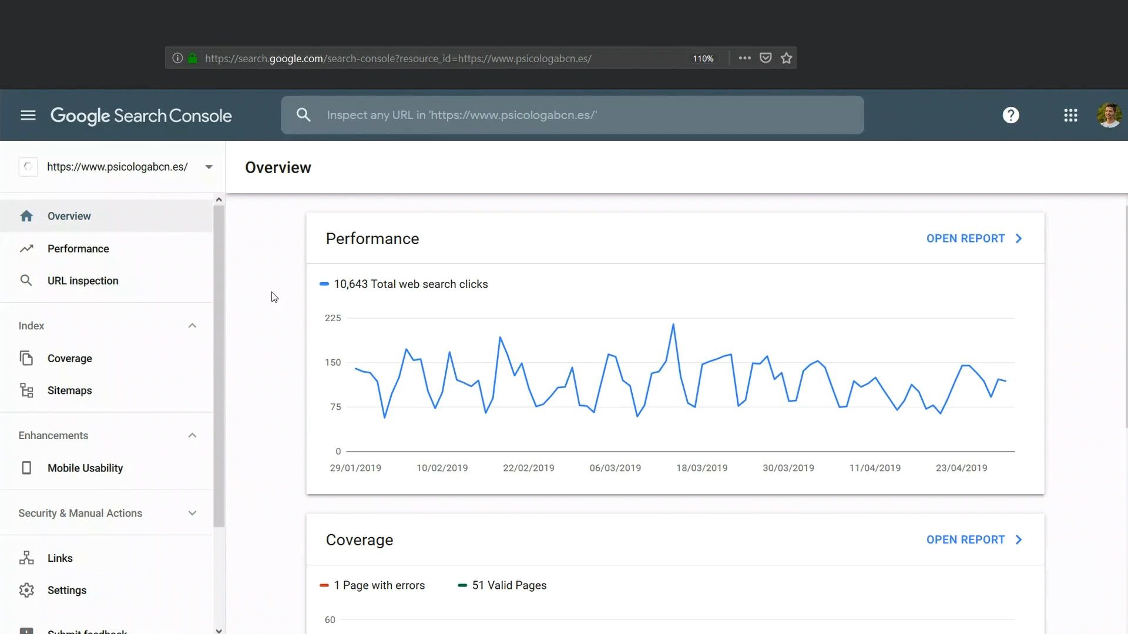Save page to Pocket icon

tap(766, 58)
